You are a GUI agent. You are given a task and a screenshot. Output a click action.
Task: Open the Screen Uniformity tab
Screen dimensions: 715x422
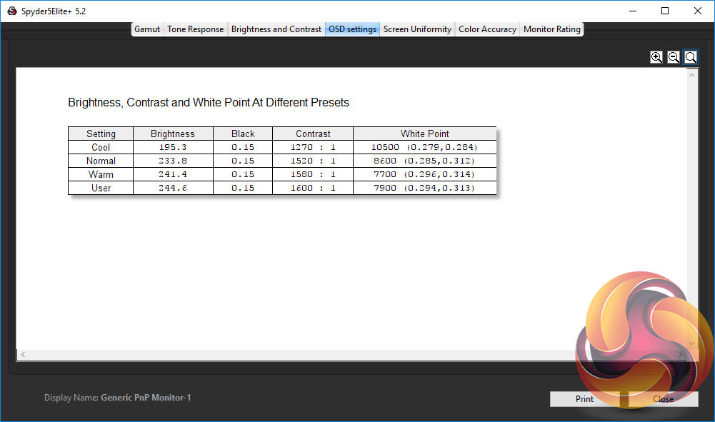(x=417, y=29)
